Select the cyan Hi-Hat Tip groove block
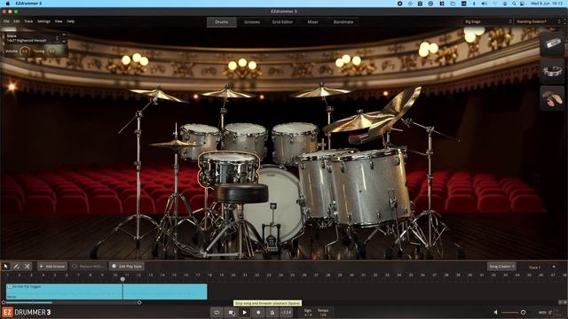The image size is (568, 319). click(x=106, y=292)
